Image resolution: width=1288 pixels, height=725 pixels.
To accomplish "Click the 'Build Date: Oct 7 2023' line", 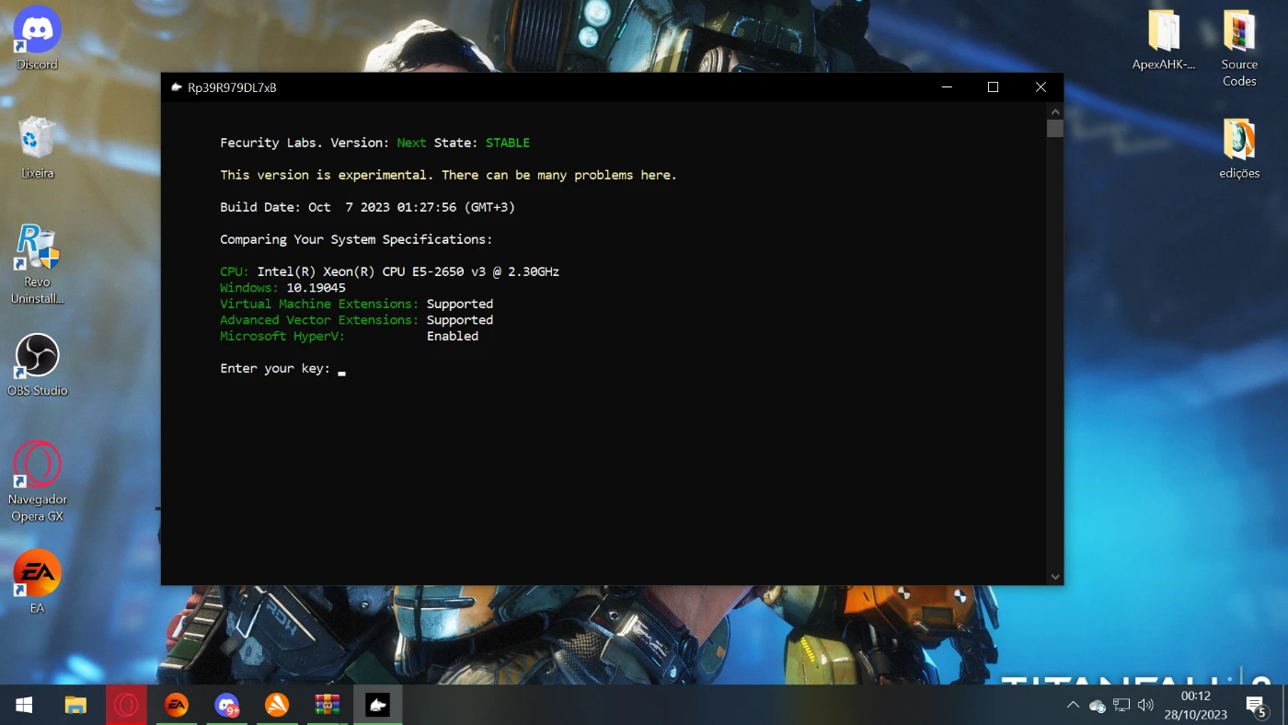I will coord(367,207).
